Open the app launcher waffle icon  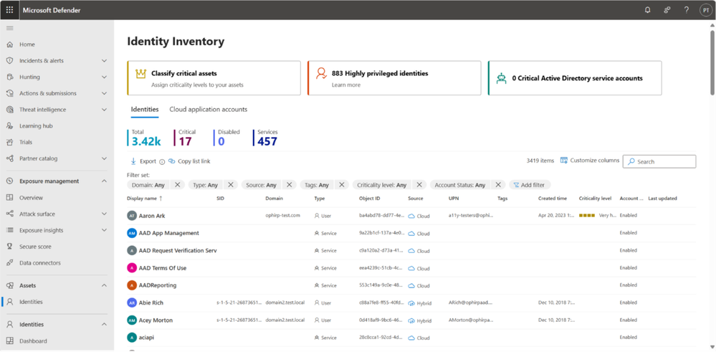coord(9,10)
